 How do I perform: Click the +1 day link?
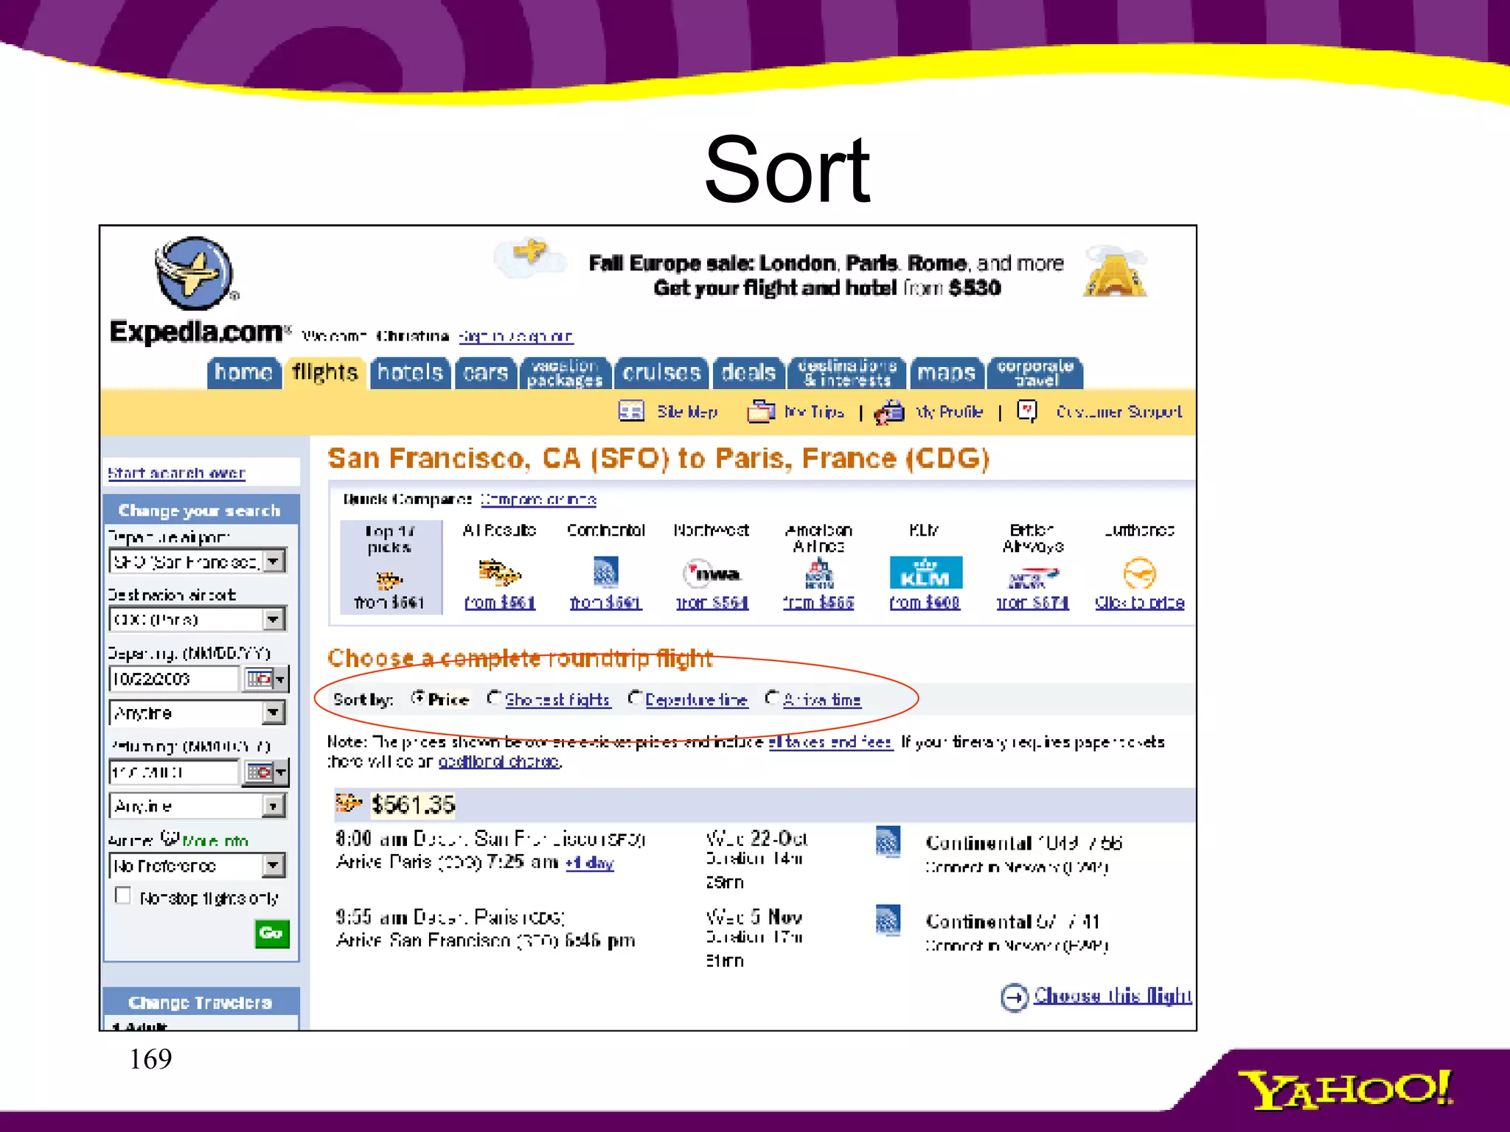coord(589,862)
